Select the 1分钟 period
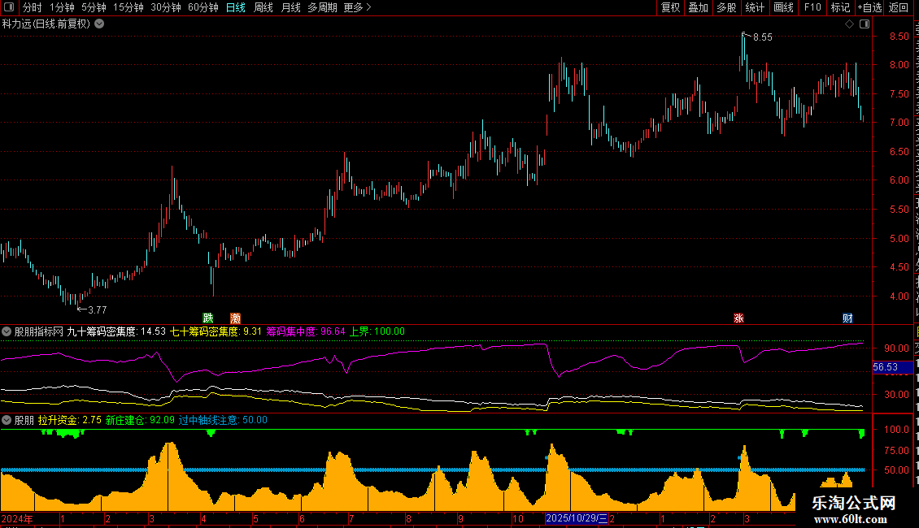 [62, 7]
